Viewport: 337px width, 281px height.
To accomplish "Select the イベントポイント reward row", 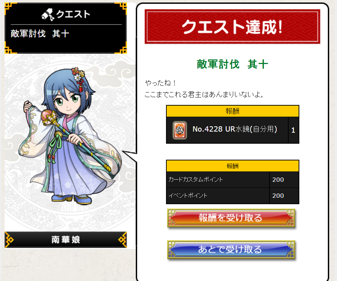I will [x=232, y=196].
